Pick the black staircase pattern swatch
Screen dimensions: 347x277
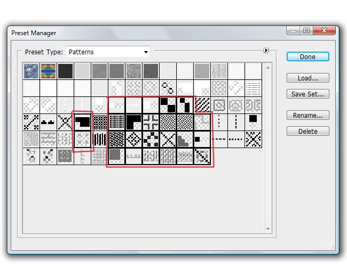pyautogui.click(x=185, y=140)
